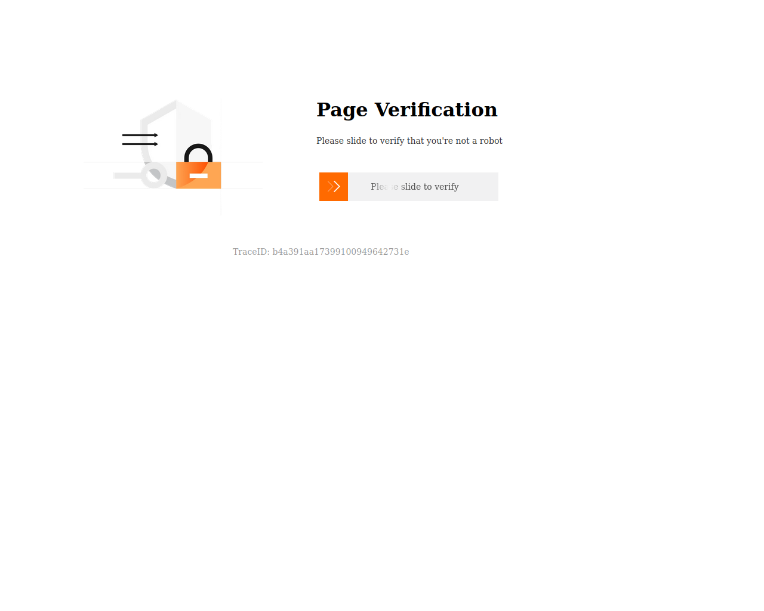This screenshot has height=611, width=764.
Task: Click the 'Please slide to verify' track
Action: (409, 187)
